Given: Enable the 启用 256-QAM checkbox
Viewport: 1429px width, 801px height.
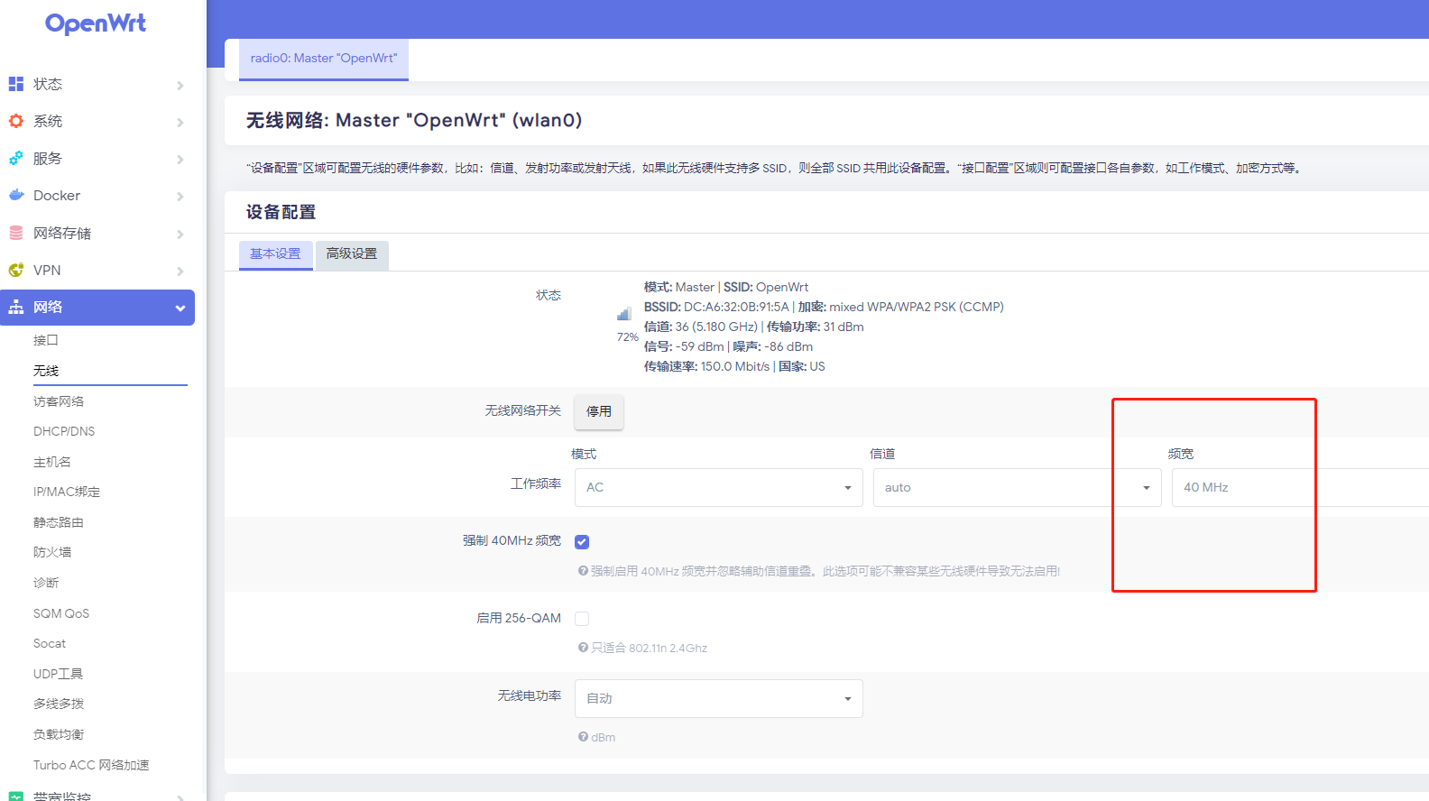Looking at the screenshot, I should point(582,619).
